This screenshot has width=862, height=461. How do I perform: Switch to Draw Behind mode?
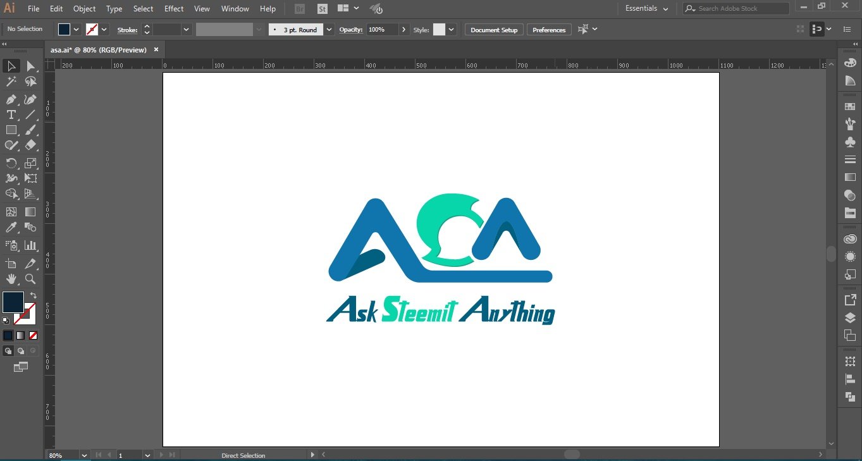point(20,350)
